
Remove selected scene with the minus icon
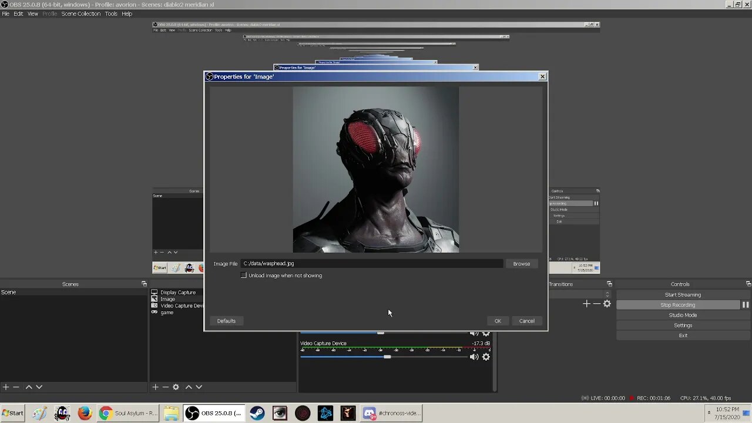[x=16, y=387]
